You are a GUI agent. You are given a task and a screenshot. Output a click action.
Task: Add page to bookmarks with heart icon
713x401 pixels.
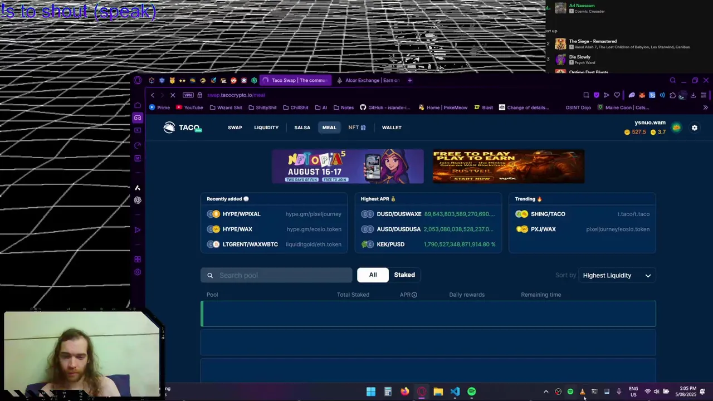(617, 95)
